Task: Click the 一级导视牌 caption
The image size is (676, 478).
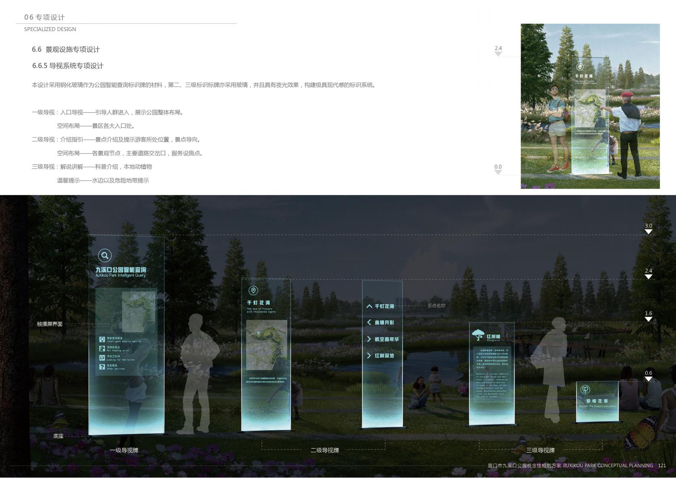Action: (124, 450)
